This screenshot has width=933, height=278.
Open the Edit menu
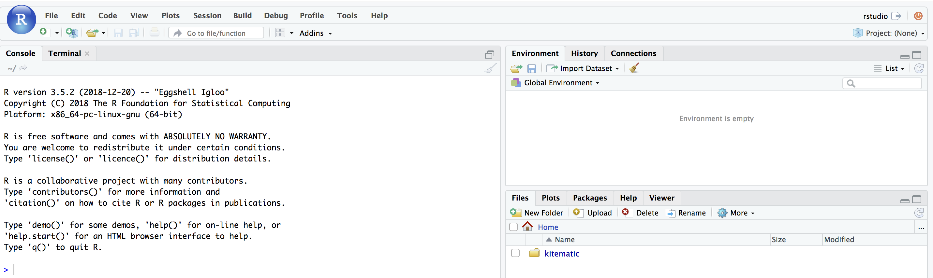(x=78, y=16)
